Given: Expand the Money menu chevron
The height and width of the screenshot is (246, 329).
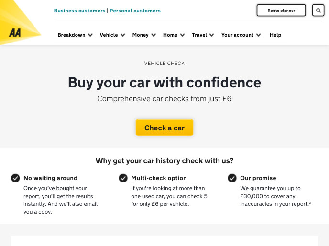Looking at the screenshot, I should pos(154,35).
